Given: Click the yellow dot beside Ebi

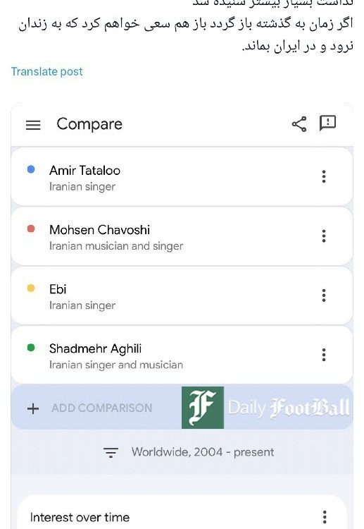Looking at the screenshot, I should 31,288.
